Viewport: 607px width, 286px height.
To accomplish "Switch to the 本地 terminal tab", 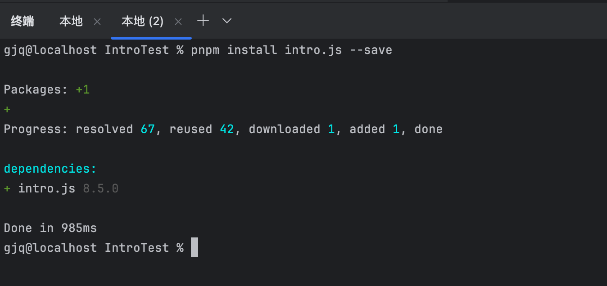I will pos(71,21).
